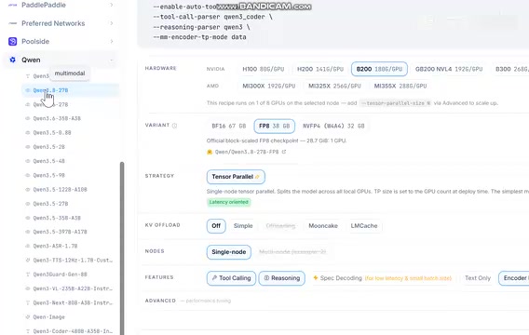
Task: Click the multimodal eye icon of Qwen3.5-0.8B
Action: click(28, 133)
